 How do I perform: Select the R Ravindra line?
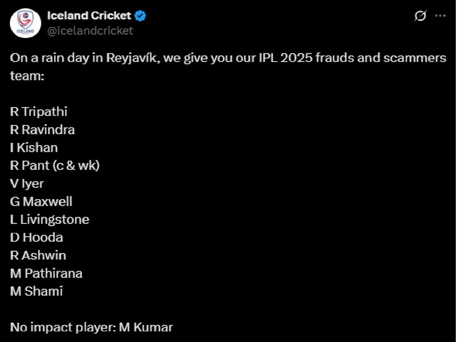[43, 130]
